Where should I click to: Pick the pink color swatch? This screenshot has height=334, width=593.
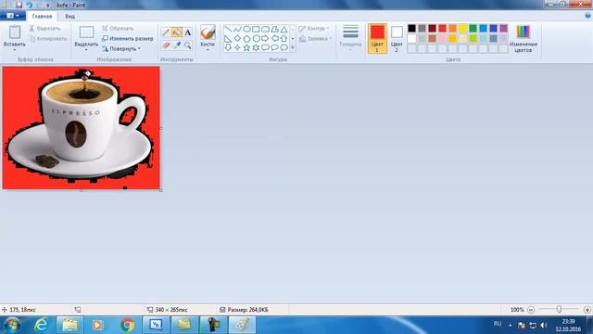pyautogui.click(x=443, y=39)
